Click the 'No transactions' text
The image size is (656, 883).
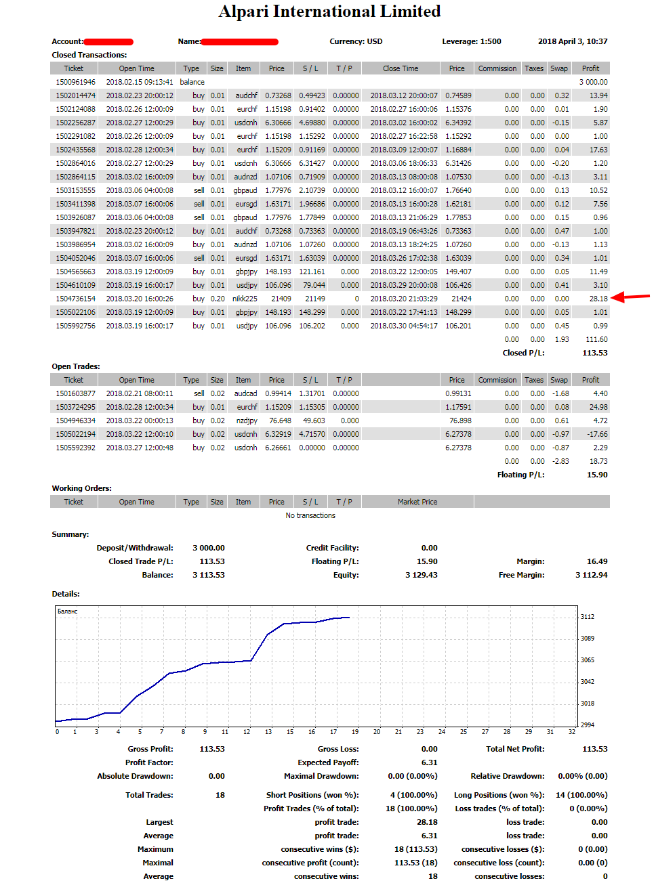pyautogui.click(x=310, y=515)
